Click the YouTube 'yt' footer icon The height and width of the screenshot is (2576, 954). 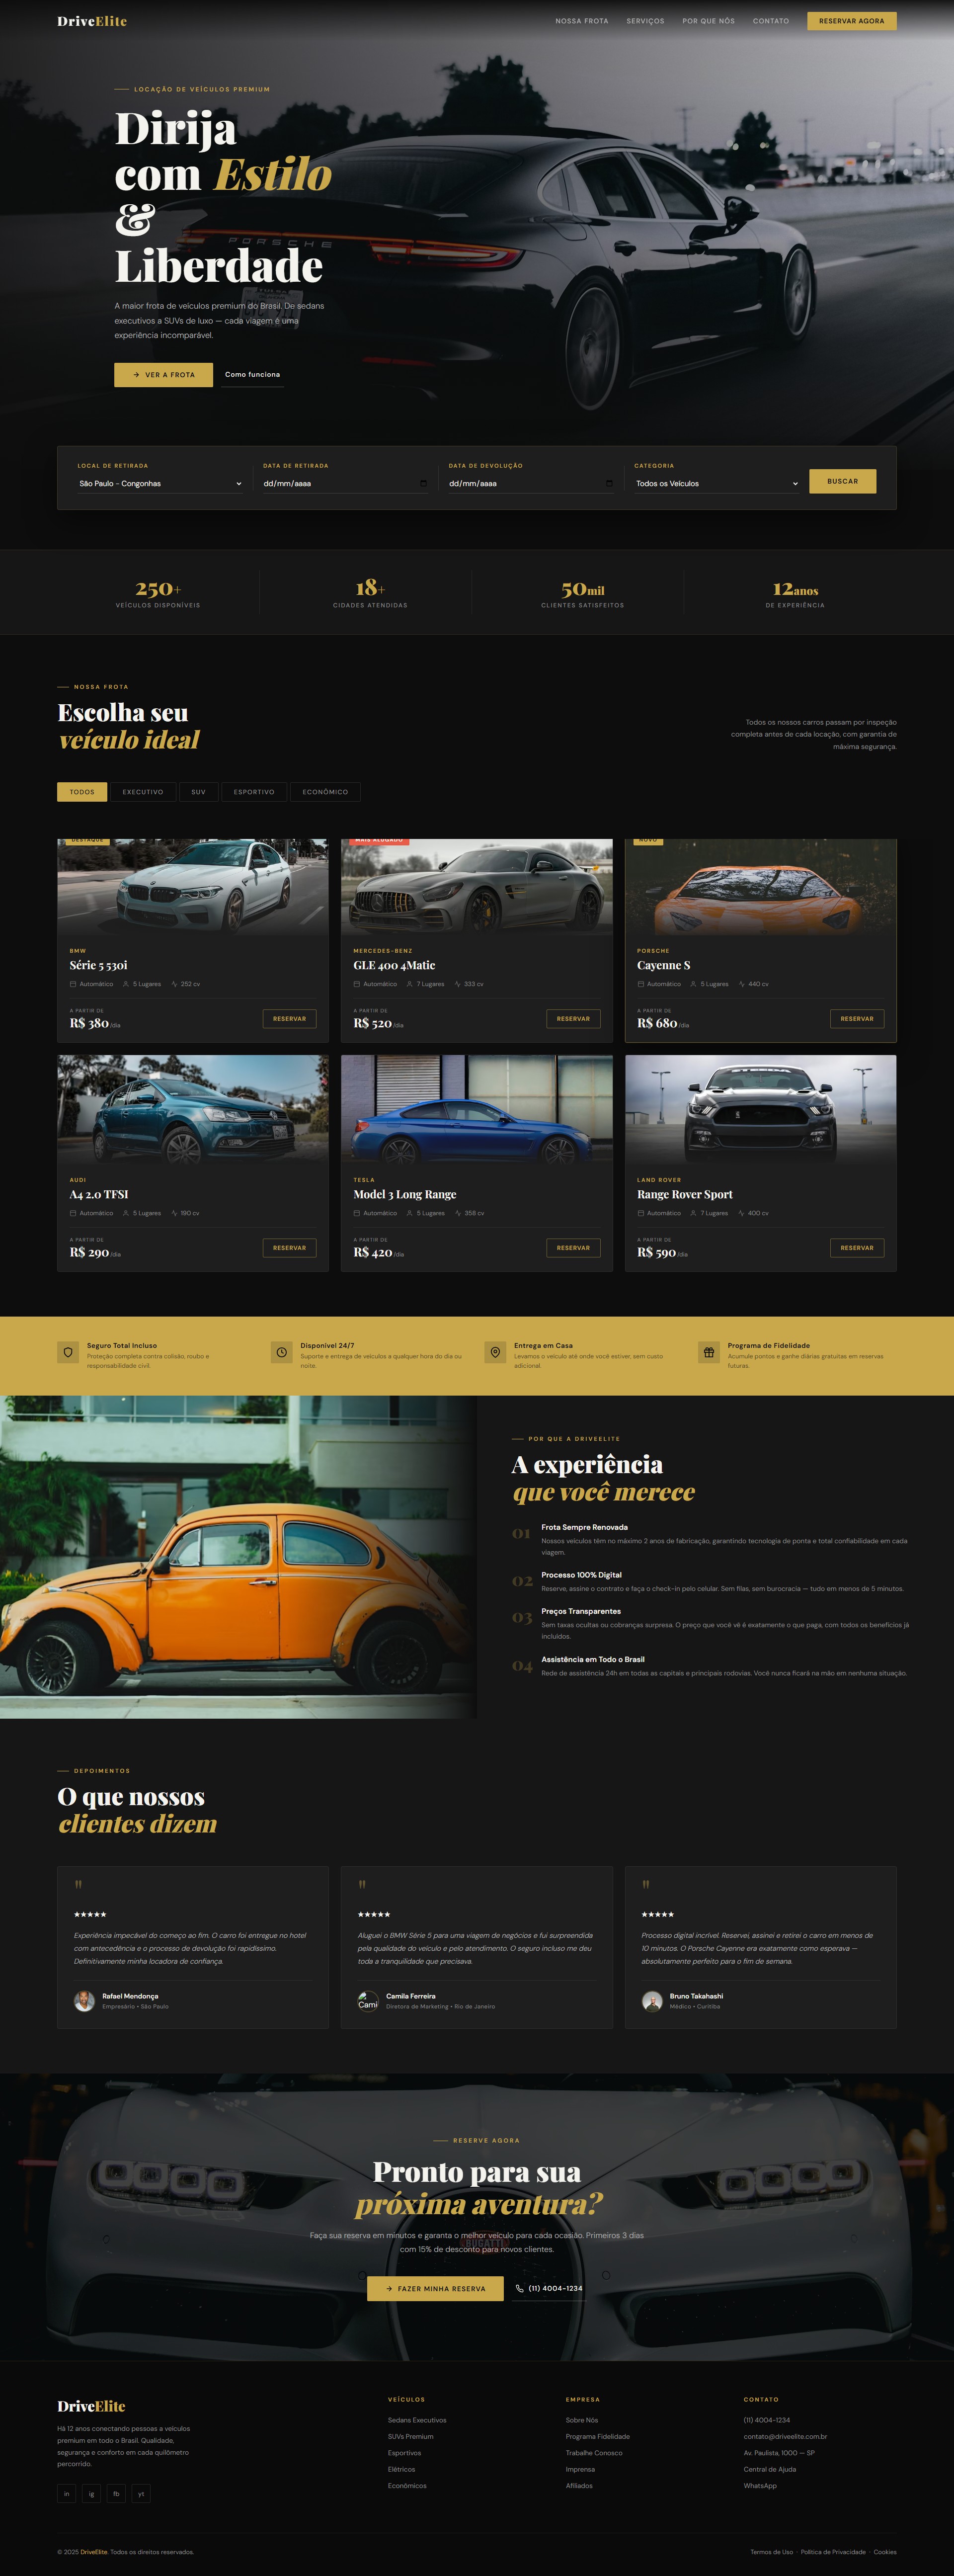click(x=141, y=2493)
